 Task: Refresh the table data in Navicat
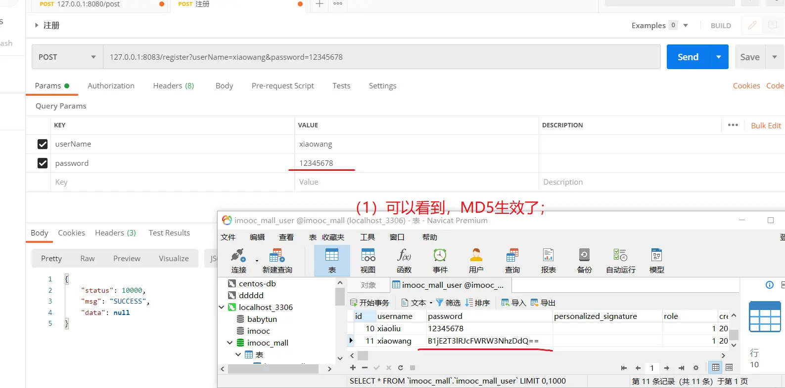click(x=401, y=368)
